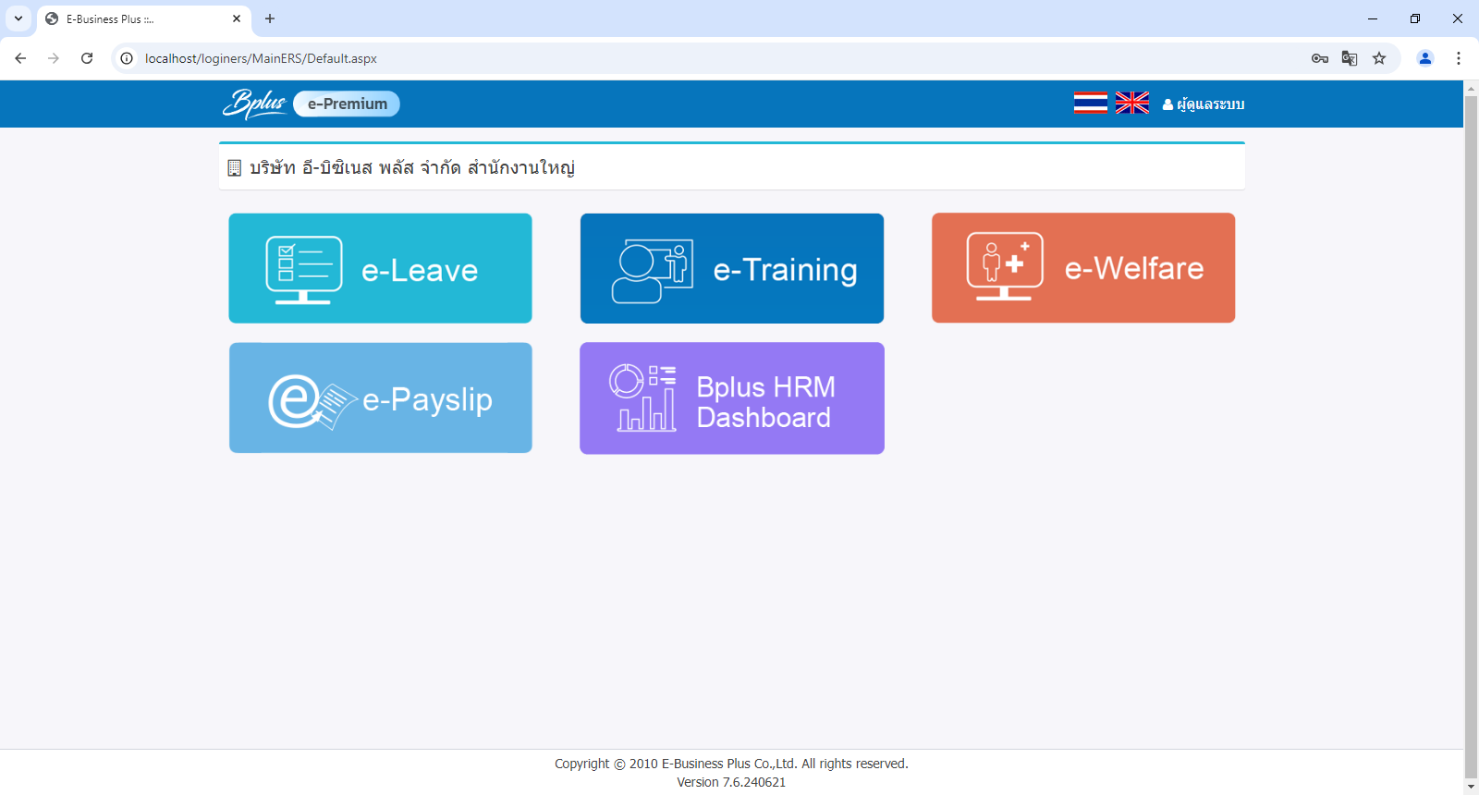
Task: Open the e-Welfare module tile
Action: [1083, 268]
